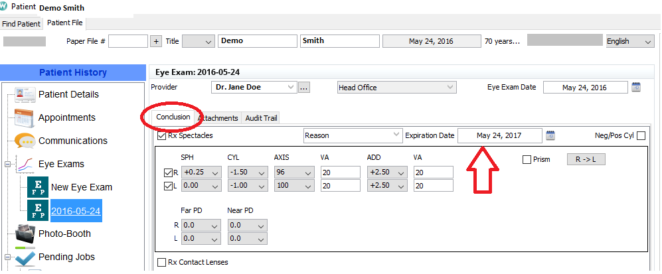The image size is (662, 274).
Task: Open the English language dropdown
Action: [647, 41]
